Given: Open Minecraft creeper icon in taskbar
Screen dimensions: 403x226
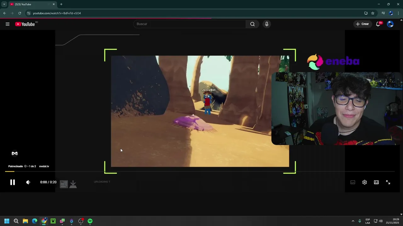Looking at the screenshot, I should (53, 221).
